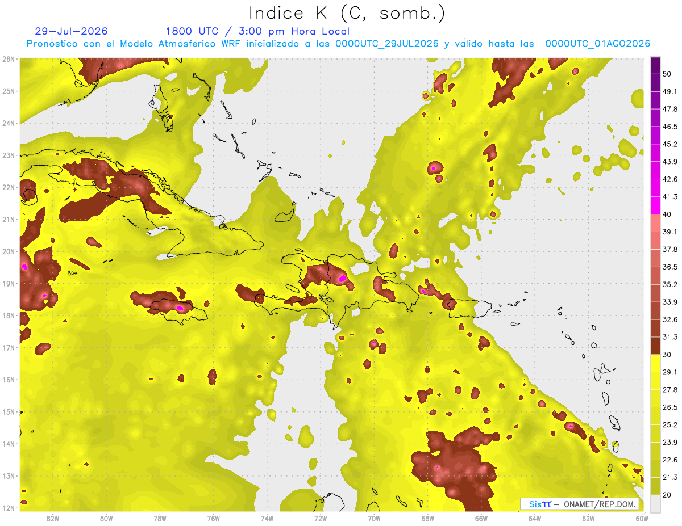Click the color scale value "37.8"
682x526 pixels.
coord(670,249)
